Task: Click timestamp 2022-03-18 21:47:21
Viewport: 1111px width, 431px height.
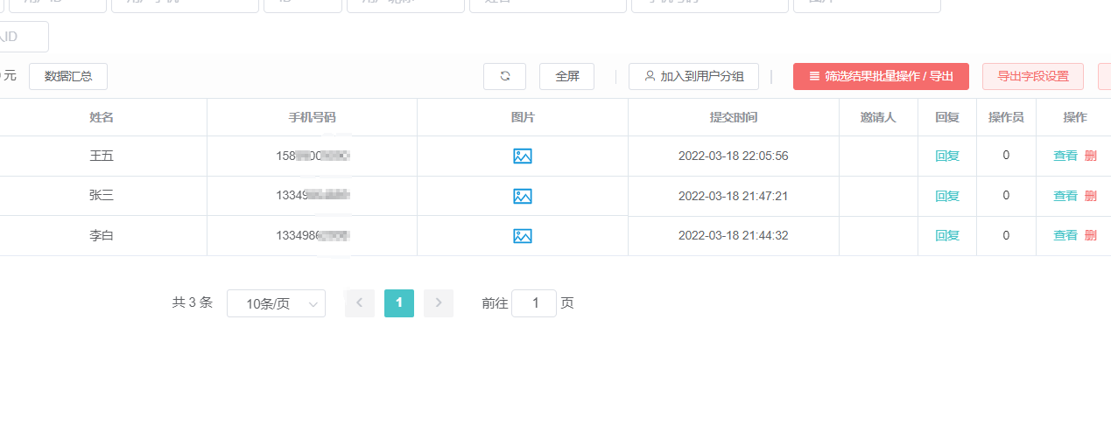Action: (x=734, y=196)
